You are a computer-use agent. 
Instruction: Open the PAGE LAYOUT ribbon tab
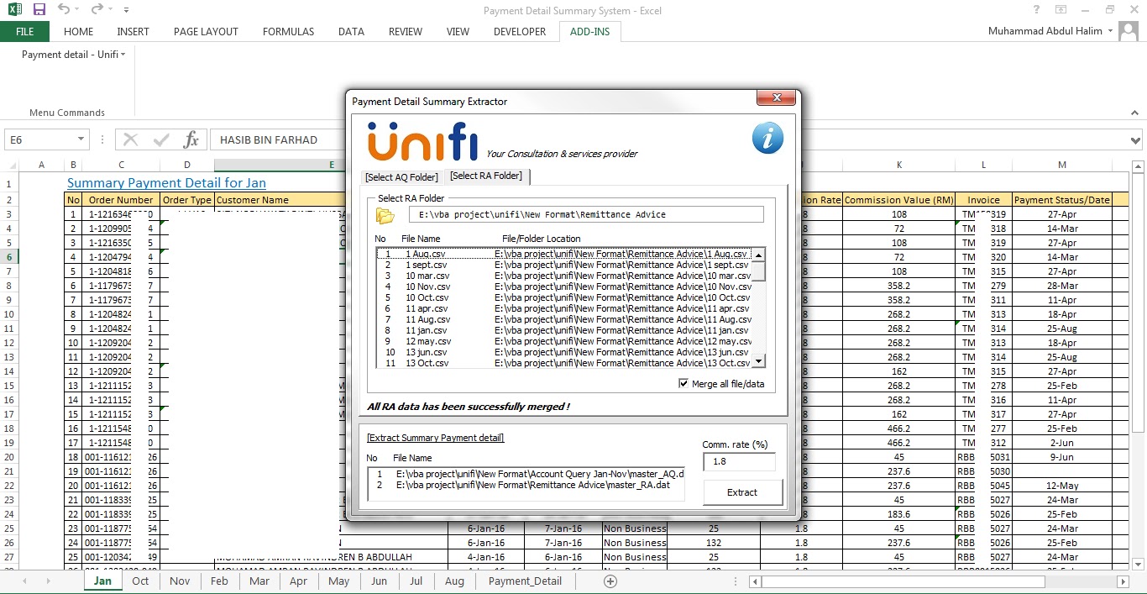(x=206, y=31)
